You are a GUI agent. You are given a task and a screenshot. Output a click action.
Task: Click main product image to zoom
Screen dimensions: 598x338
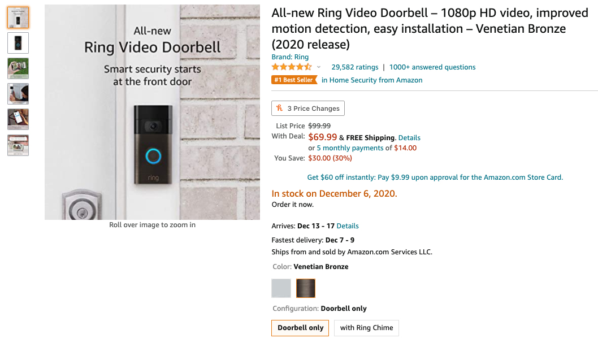pyautogui.click(x=152, y=112)
